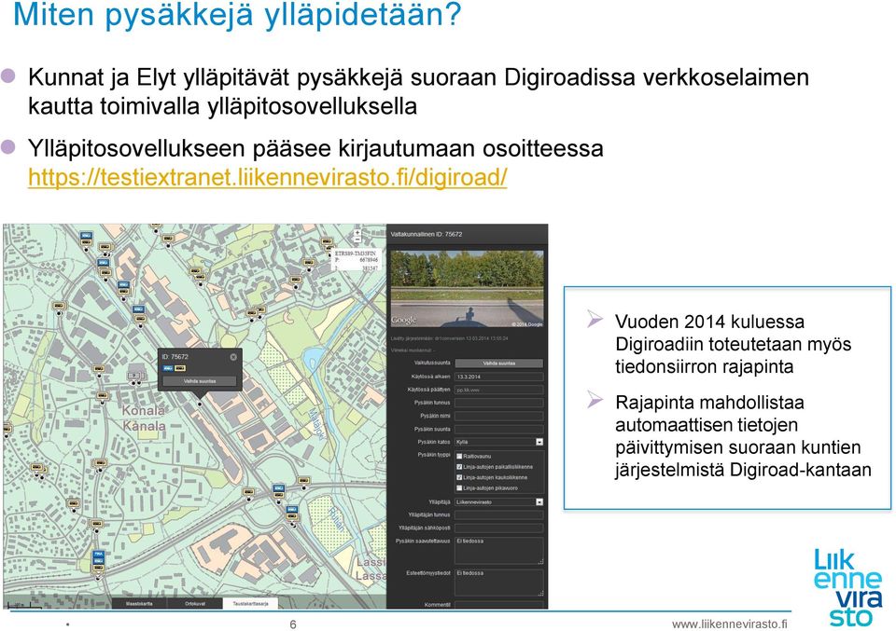Open the testiextranet.liikennevirasto.fi/digiroad link

click(268, 177)
